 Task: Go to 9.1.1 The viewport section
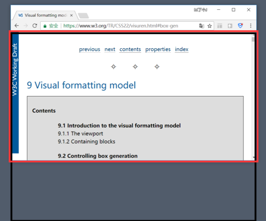point(80,133)
